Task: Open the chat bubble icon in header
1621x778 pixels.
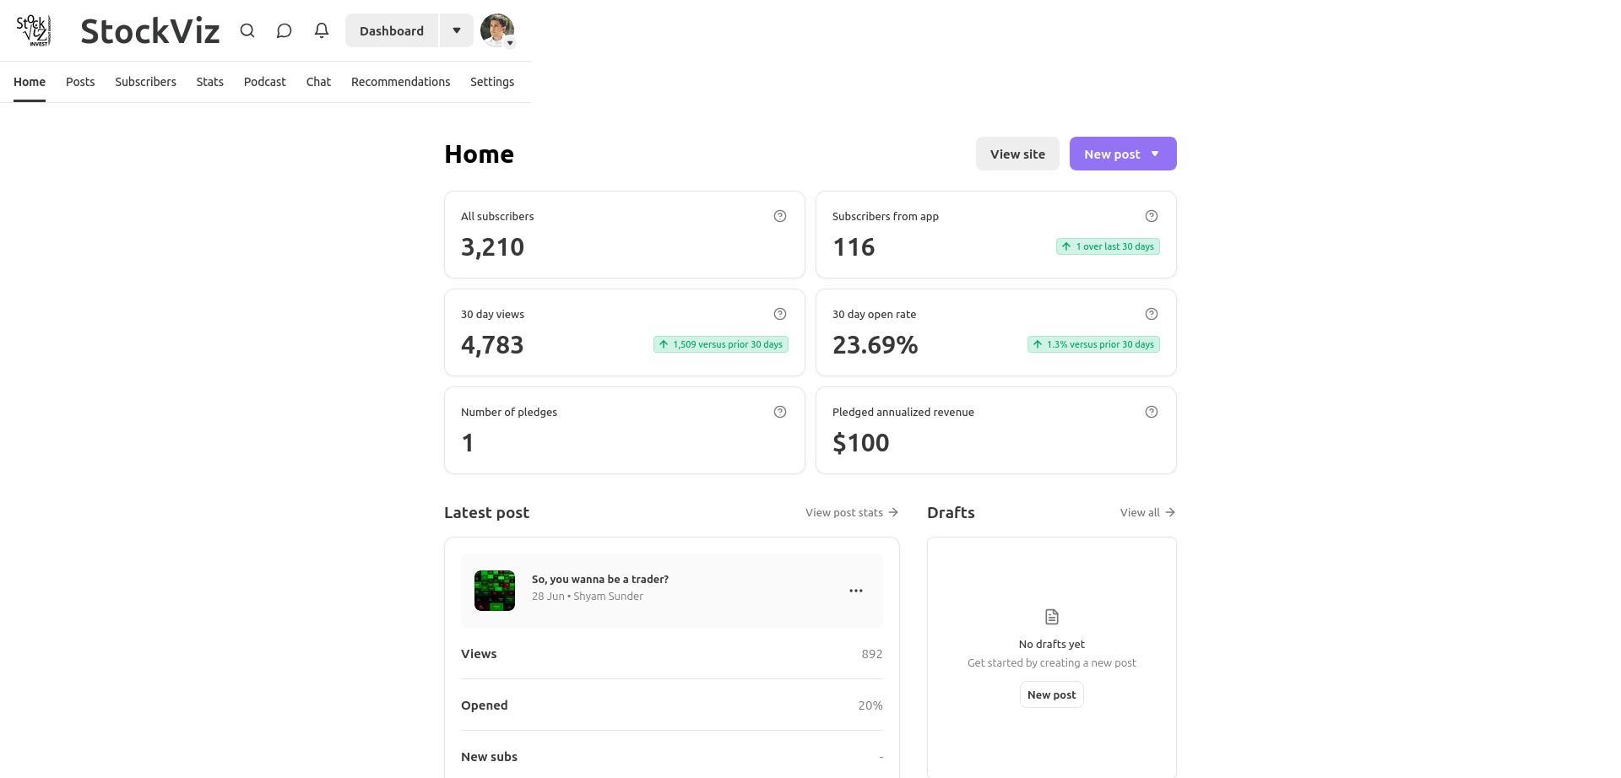Action: [x=284, y=30]
